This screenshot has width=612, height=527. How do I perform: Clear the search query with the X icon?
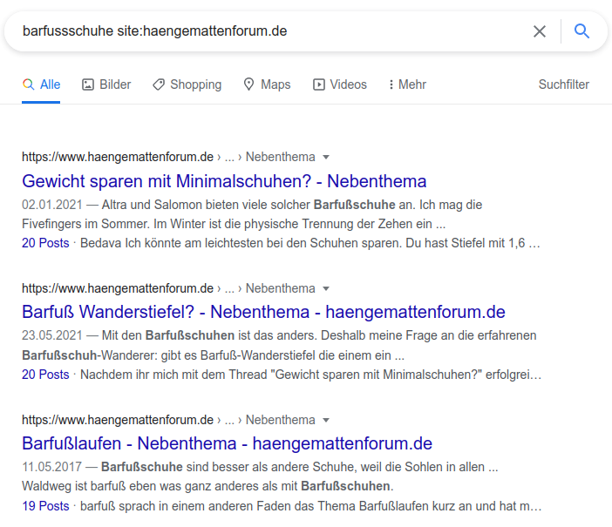540,31
